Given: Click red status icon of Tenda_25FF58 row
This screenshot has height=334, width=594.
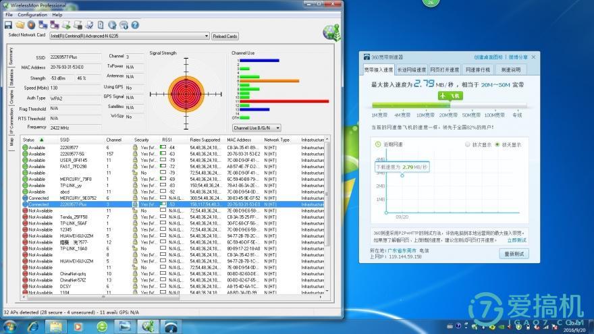Looking at the screenshot, I should click(25, 217).
